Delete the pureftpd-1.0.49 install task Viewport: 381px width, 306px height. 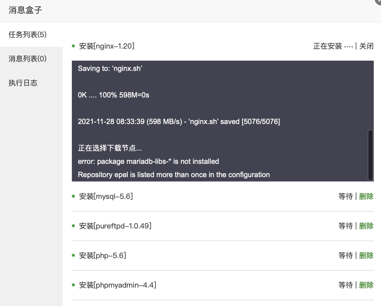point(366,226)
